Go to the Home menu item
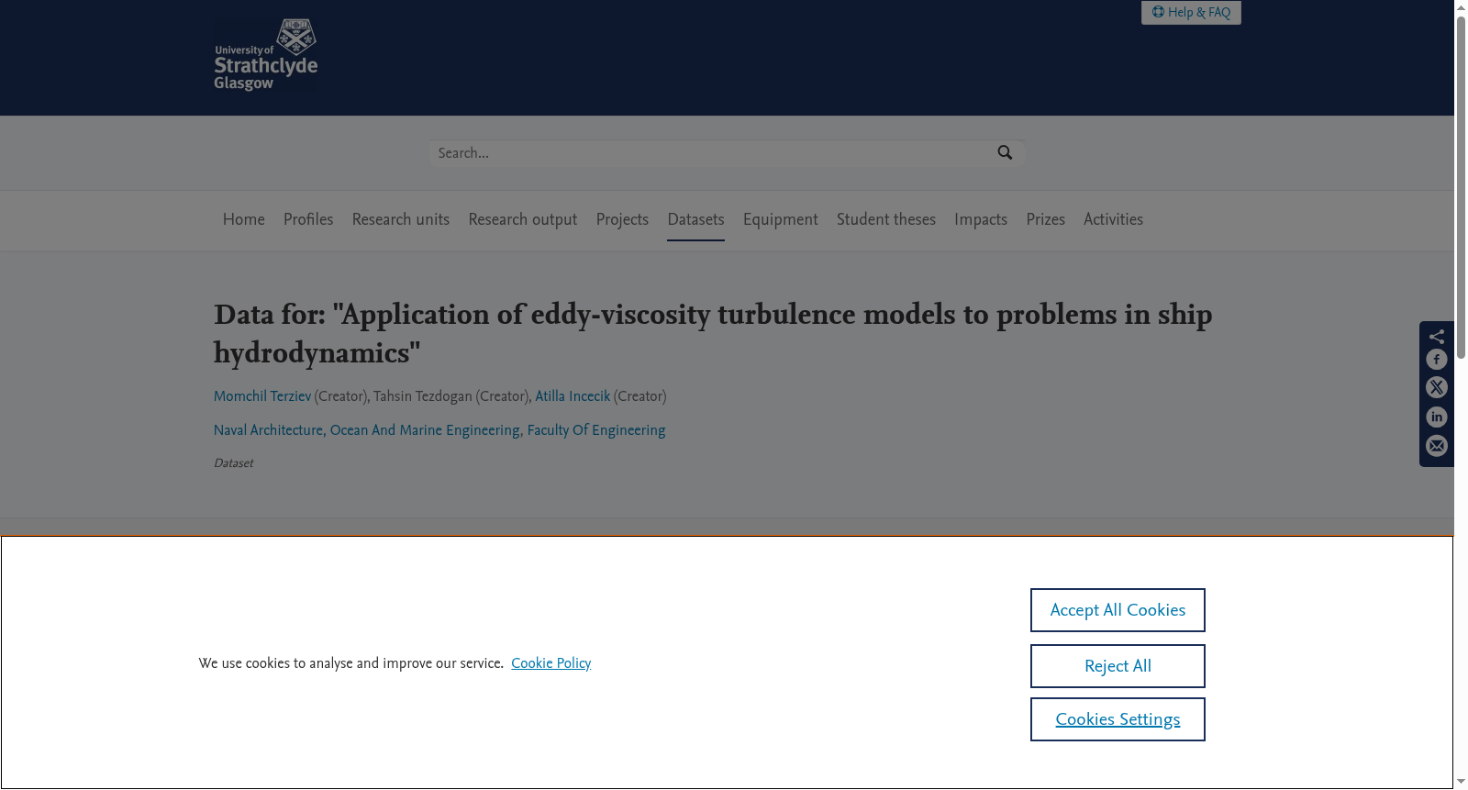The image size is (1468, 790). (244, 219)
